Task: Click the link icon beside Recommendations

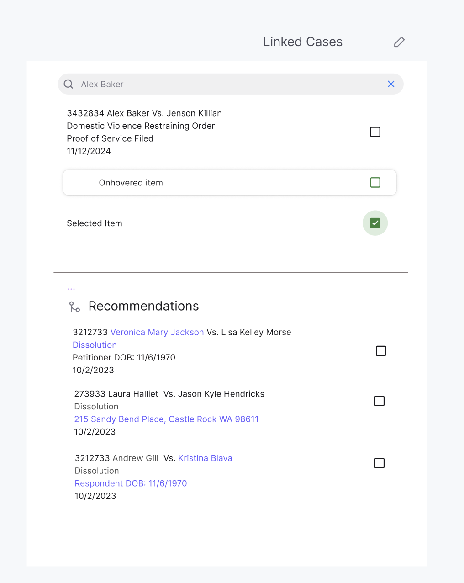Action: click(74, 307)
